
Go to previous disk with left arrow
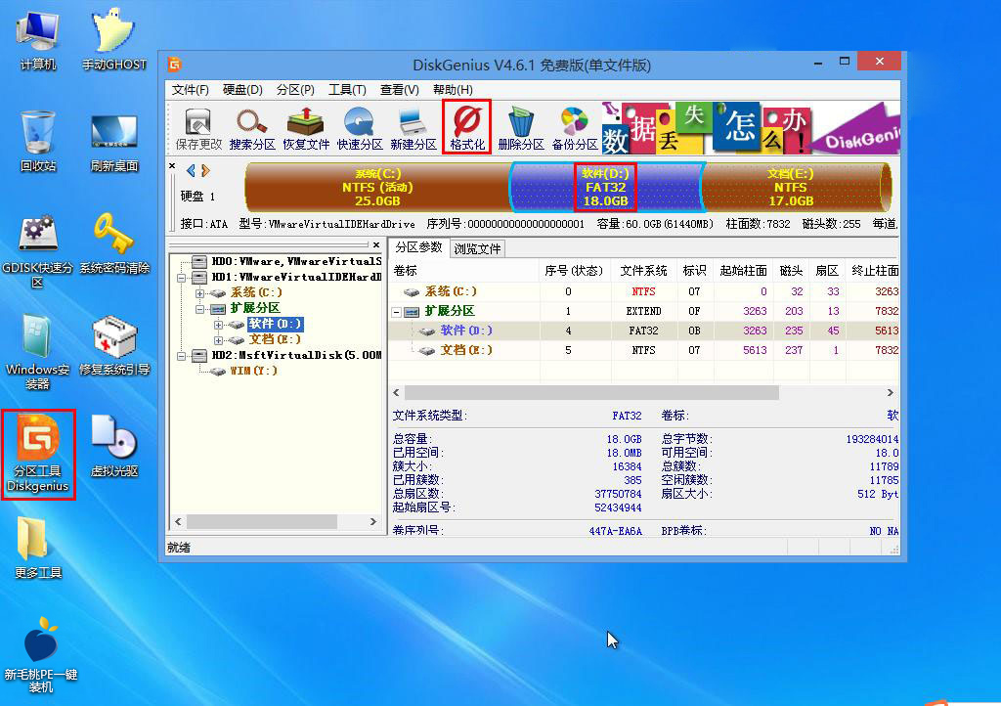pos(191,170)
